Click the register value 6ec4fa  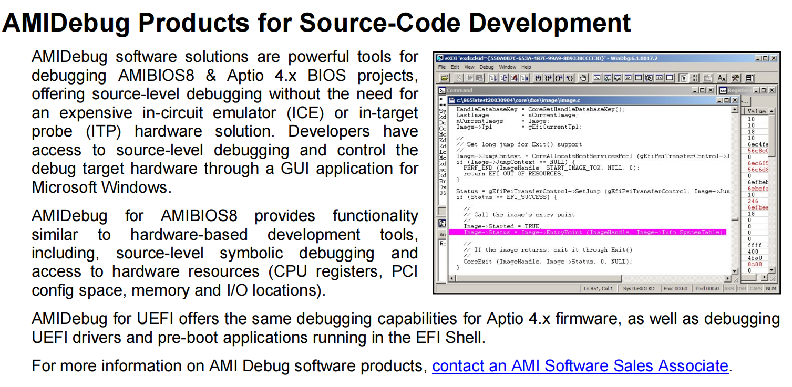click(757, 144)
